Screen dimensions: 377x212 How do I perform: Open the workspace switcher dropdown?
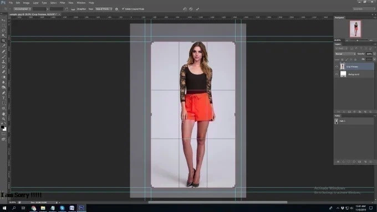(364, 9)
